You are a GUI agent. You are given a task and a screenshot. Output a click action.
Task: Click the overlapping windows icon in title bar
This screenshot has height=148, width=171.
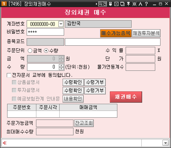point(122,4)
